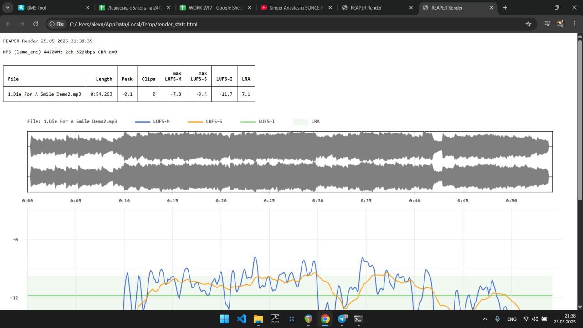Open the AIR app in taskbar
The width and height of the screenshot is (583, 328).
275,319
